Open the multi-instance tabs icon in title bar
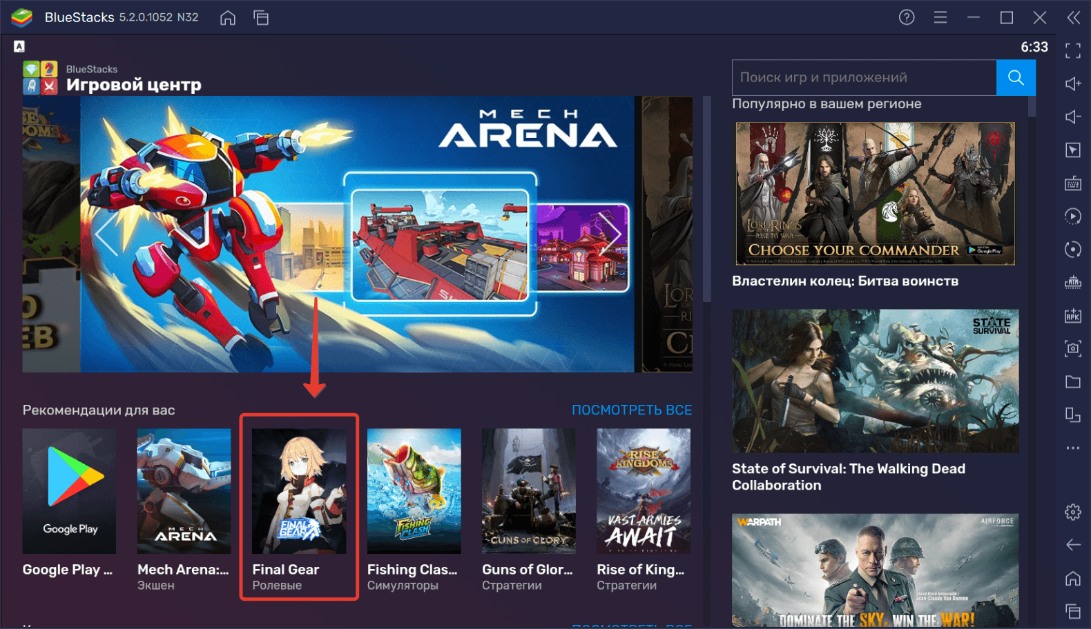Image resolution: width=1091 pixels, height=629 pixels. pos(261,18)
